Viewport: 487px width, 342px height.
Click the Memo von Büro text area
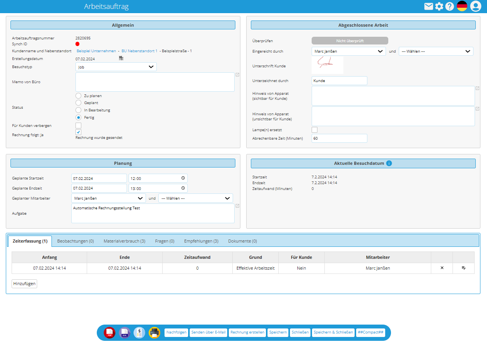[x=155, y=82]
